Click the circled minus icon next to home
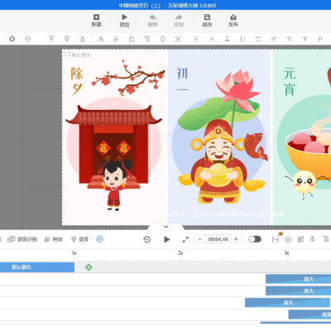 click(x=28, y=39)
